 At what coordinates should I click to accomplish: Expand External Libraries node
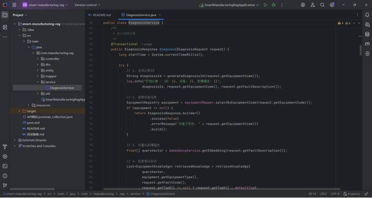tap(15, 140)
